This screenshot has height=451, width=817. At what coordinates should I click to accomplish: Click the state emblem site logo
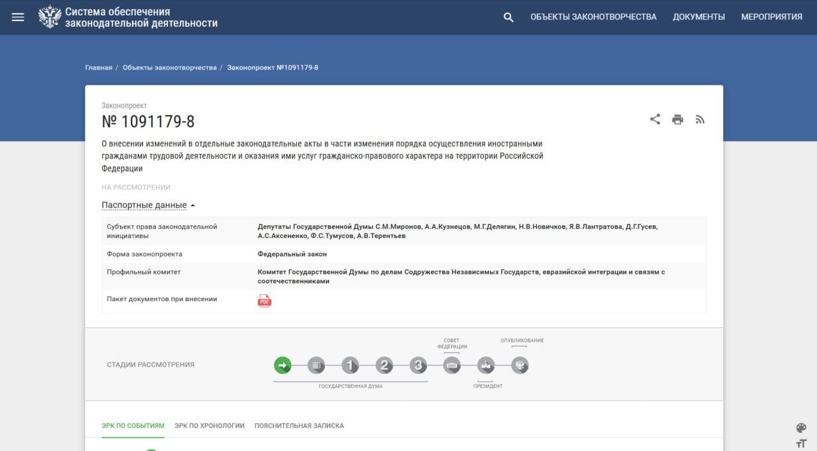point(50,17)
